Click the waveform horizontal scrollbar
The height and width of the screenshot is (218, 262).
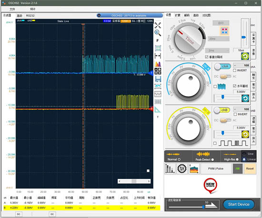(134, 181)
